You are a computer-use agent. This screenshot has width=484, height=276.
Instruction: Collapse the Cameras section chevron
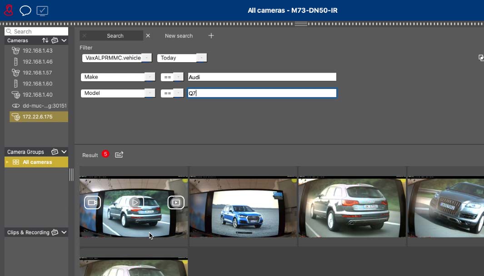click(64, 40)
